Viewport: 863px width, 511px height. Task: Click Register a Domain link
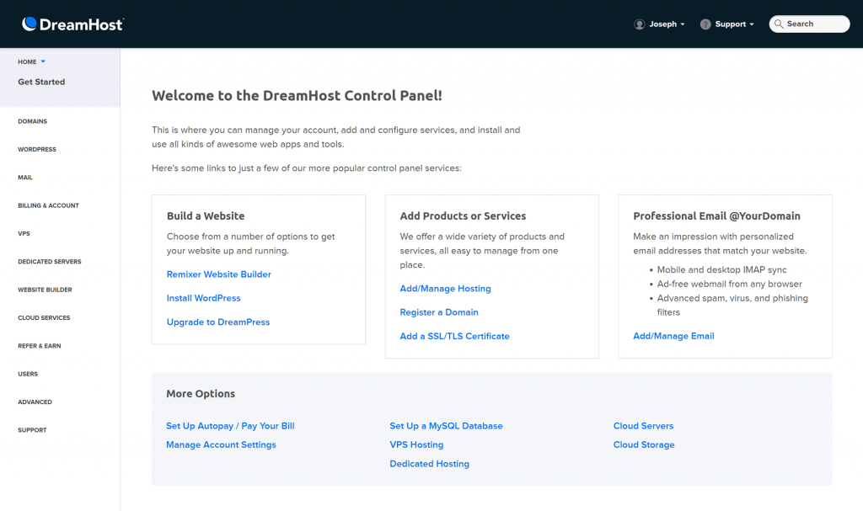439,312
